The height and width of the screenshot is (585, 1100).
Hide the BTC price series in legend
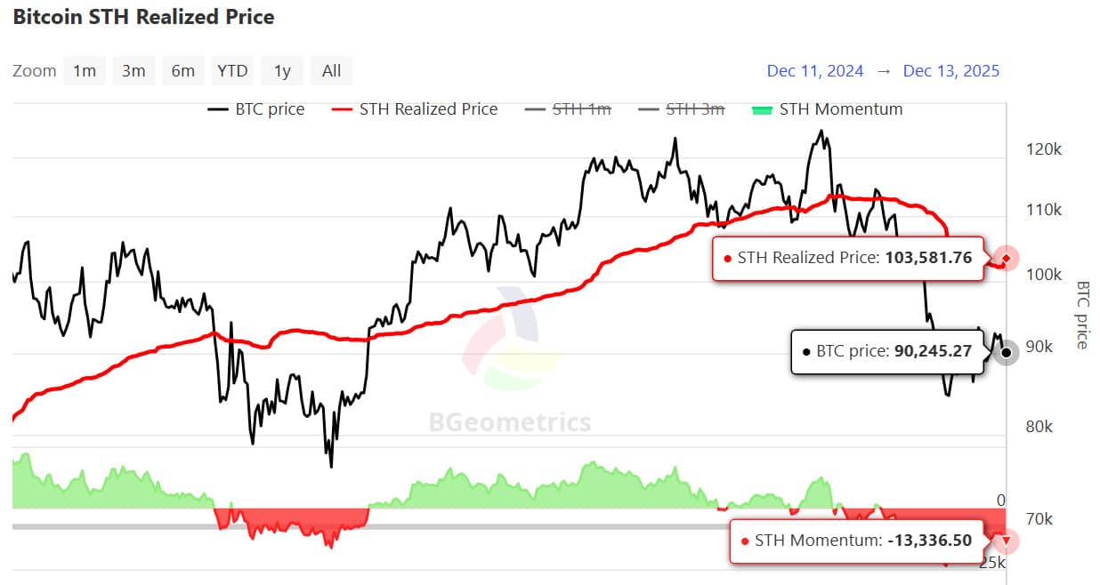[x=256, y=109]
